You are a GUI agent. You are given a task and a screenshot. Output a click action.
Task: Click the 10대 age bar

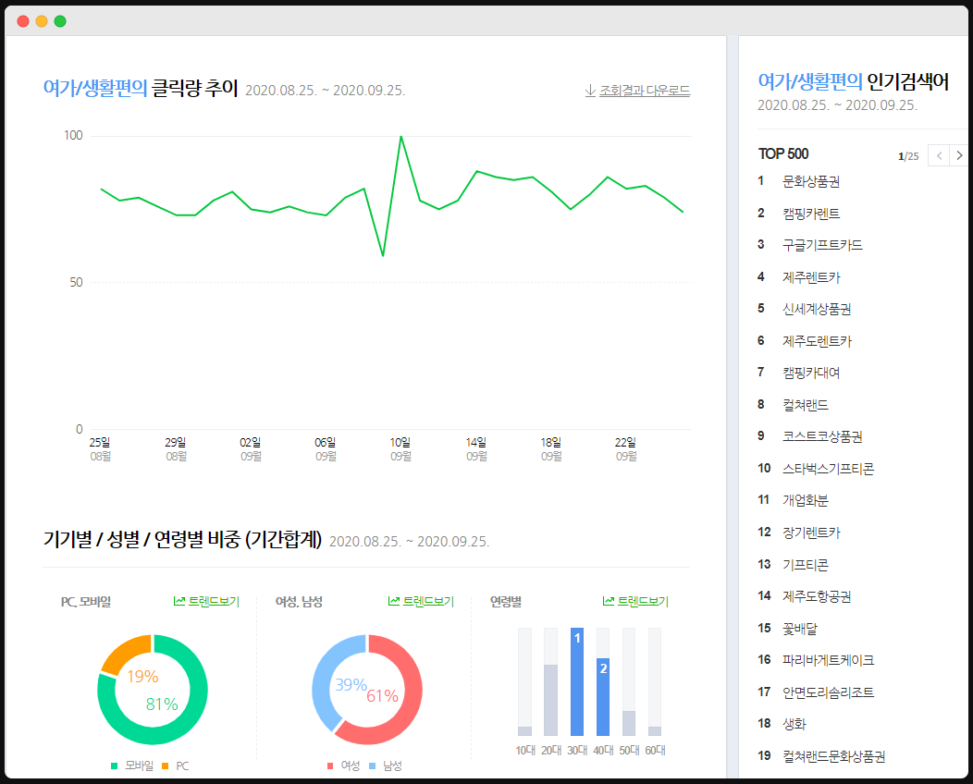pos(525,731)
